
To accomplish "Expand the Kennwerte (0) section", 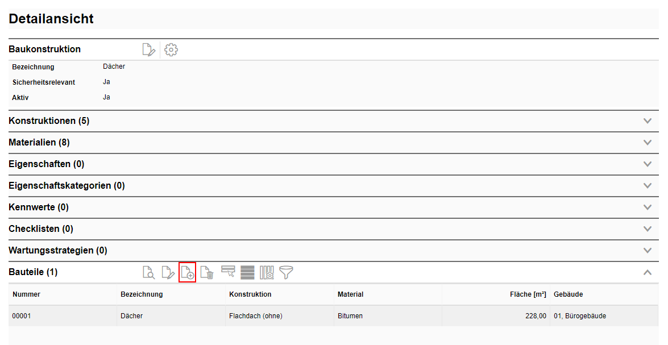I will pyautogui.click(x=647, y=207).
